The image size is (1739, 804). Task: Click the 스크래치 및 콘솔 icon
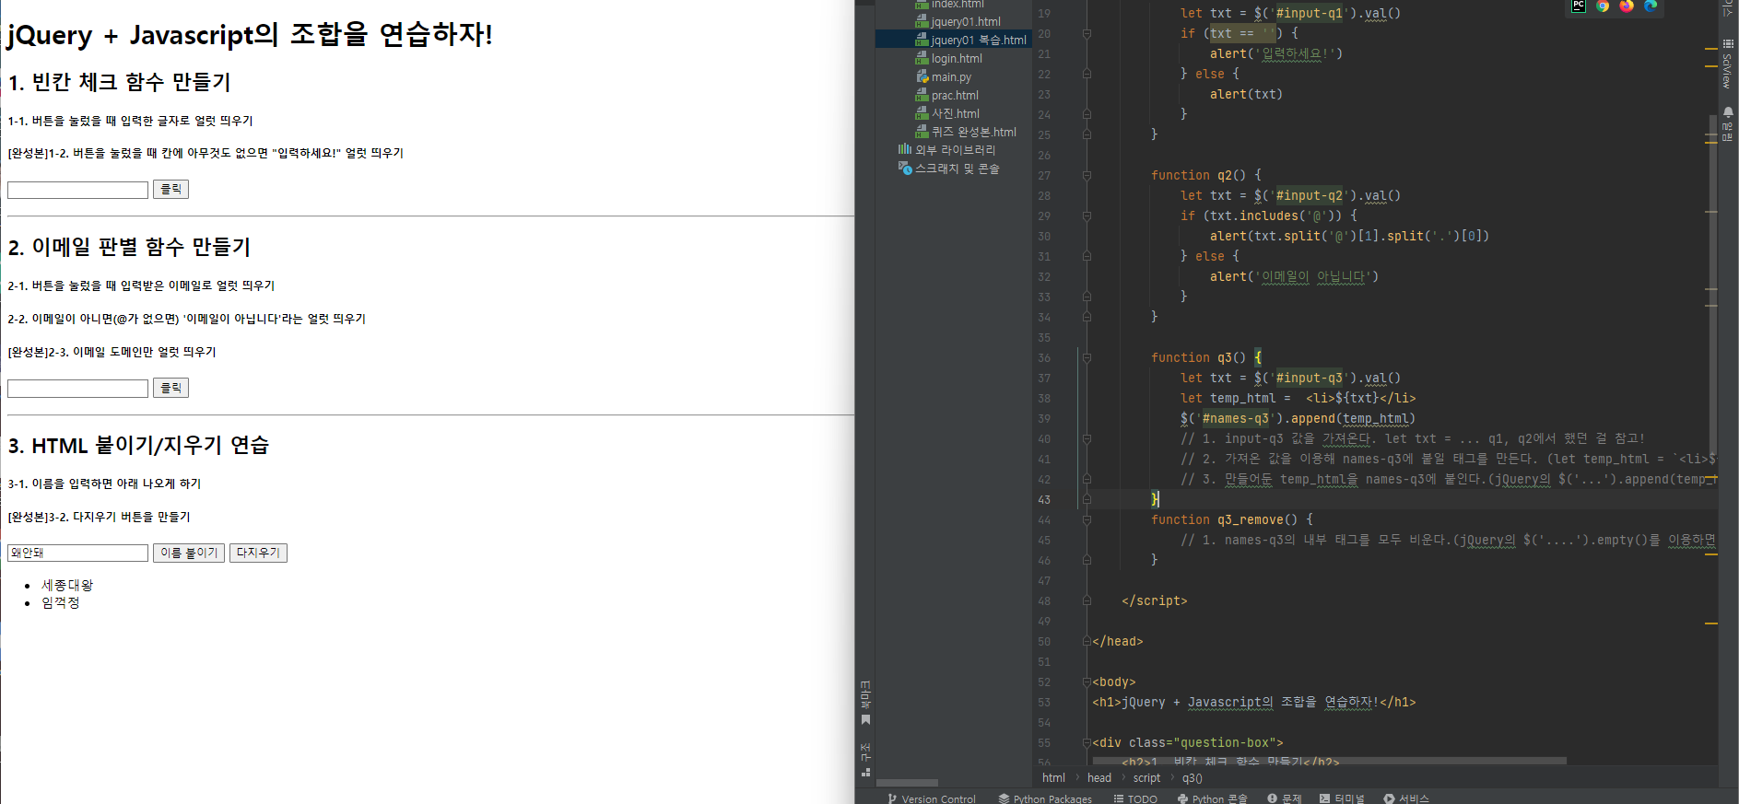click(905, 168)
